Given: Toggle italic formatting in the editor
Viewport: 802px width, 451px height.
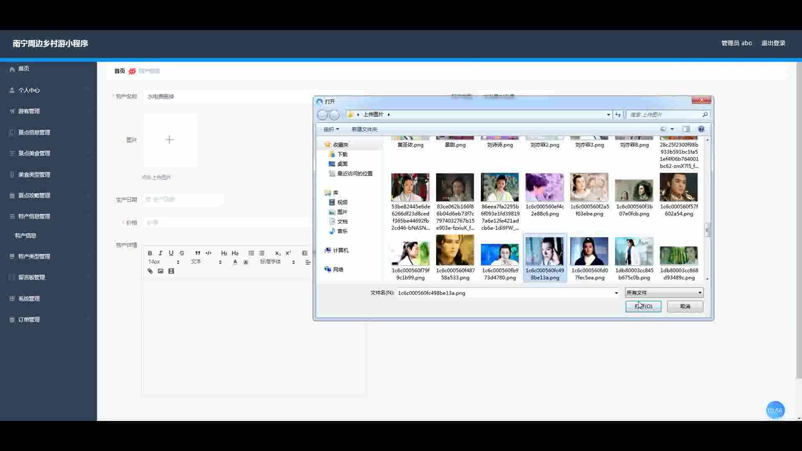Looking at the screenshot, I should click(160, 253).
